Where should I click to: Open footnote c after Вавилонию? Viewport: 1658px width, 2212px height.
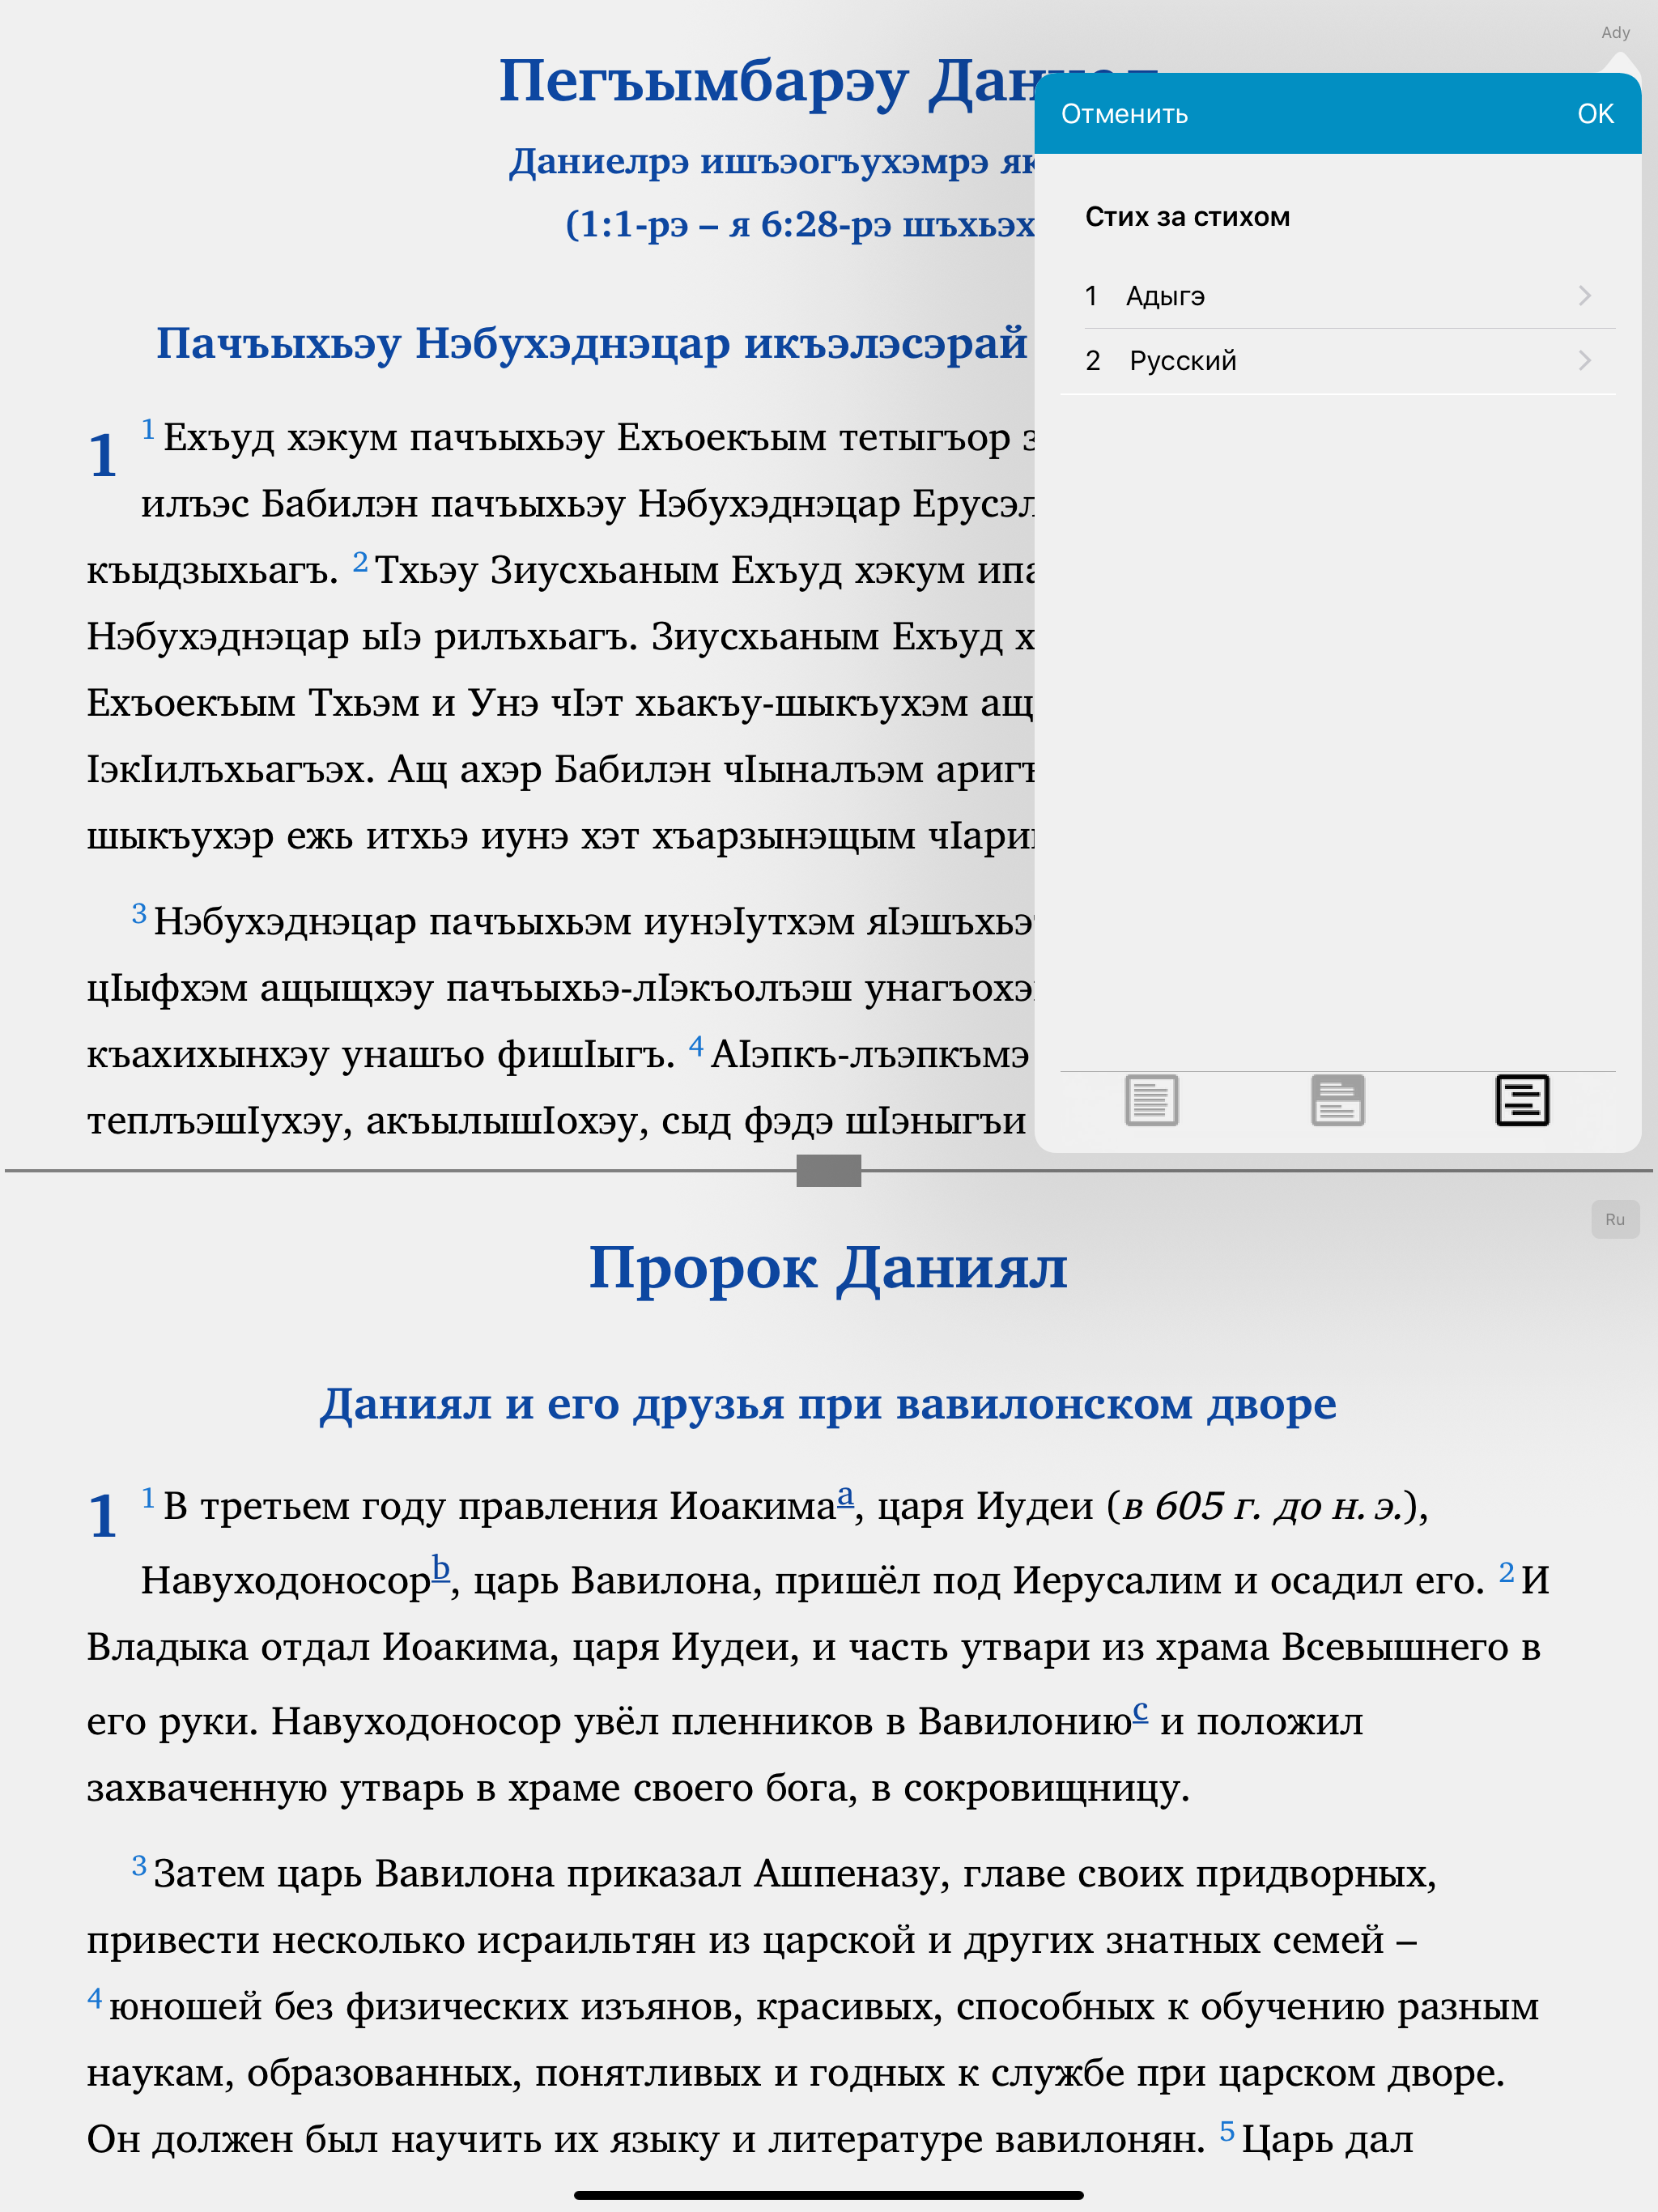[x=1140, y=1711]
